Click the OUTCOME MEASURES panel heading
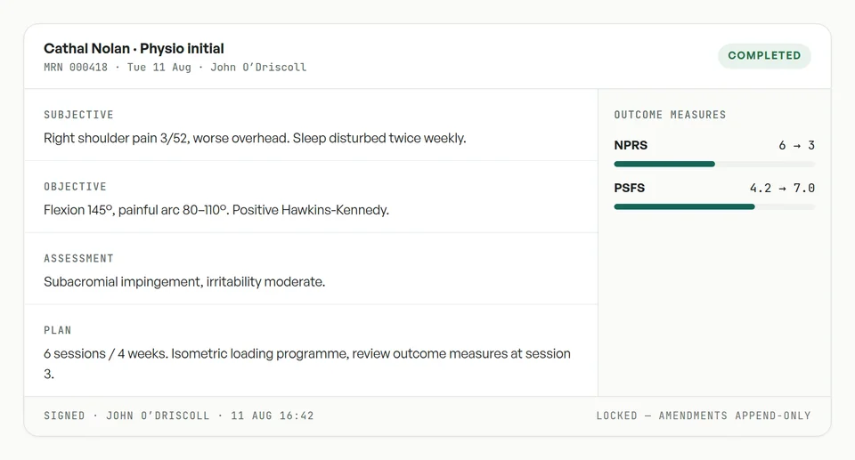This screenshot has width=855, height=460. point(670,115)
